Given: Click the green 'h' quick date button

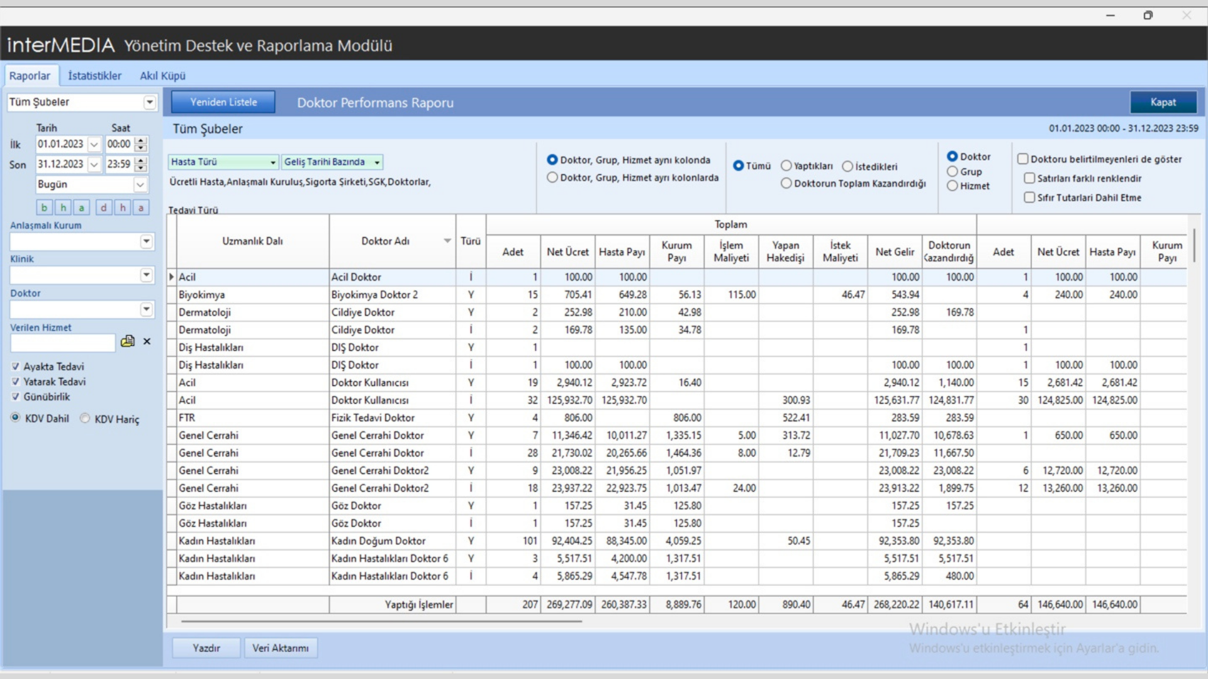Looking at the screenshot, I should pos(63,207).
